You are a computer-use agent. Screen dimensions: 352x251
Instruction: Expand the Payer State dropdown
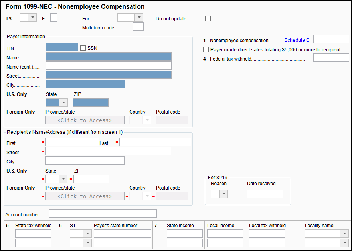pyautogui.click(x=63, y=103)
